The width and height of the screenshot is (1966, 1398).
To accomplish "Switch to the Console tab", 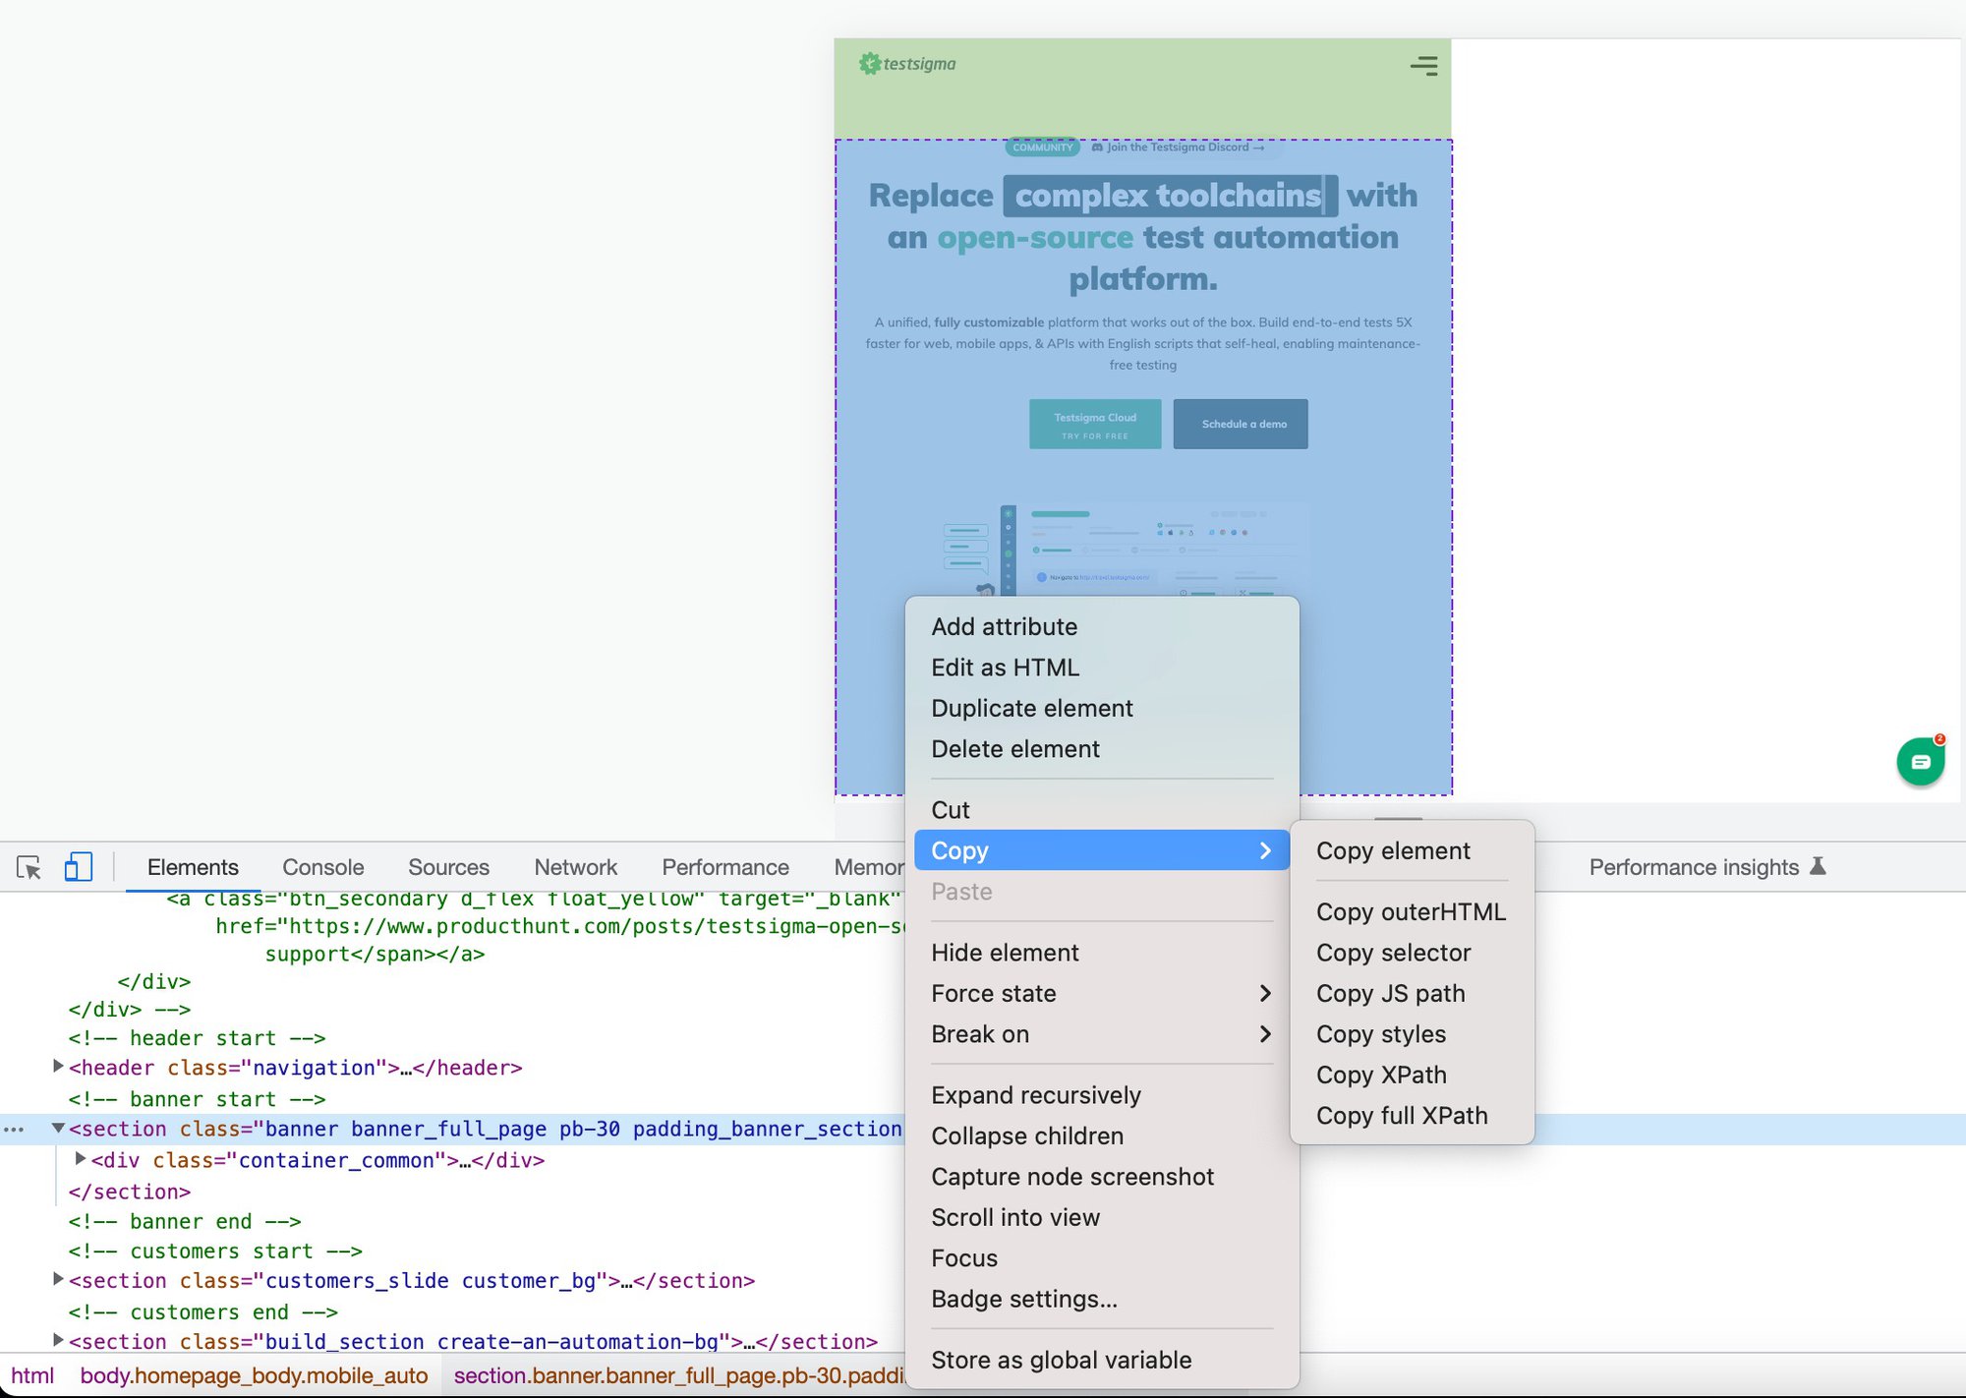I will click(322, 867).
